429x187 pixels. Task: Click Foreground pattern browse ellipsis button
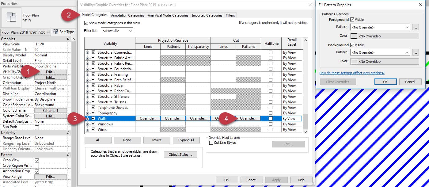click(416, 27)
